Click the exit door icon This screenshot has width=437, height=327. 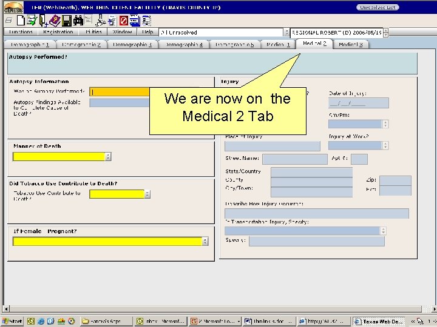43,21
